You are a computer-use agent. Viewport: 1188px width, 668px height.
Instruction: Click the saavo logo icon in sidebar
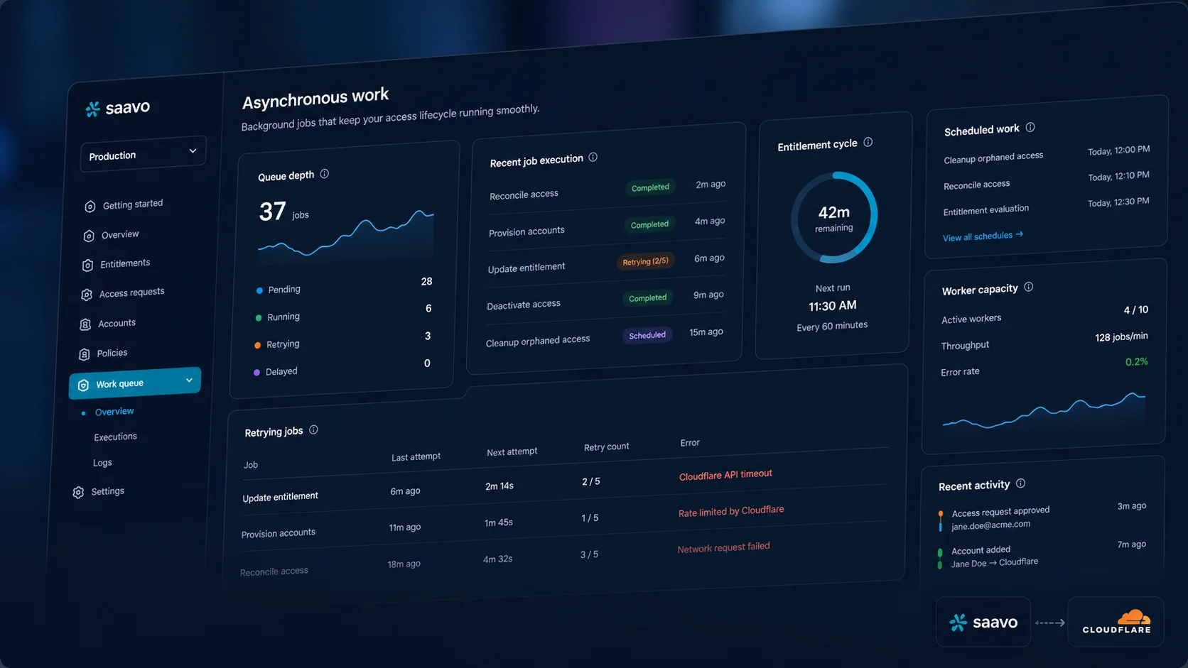tap(92, 109)
